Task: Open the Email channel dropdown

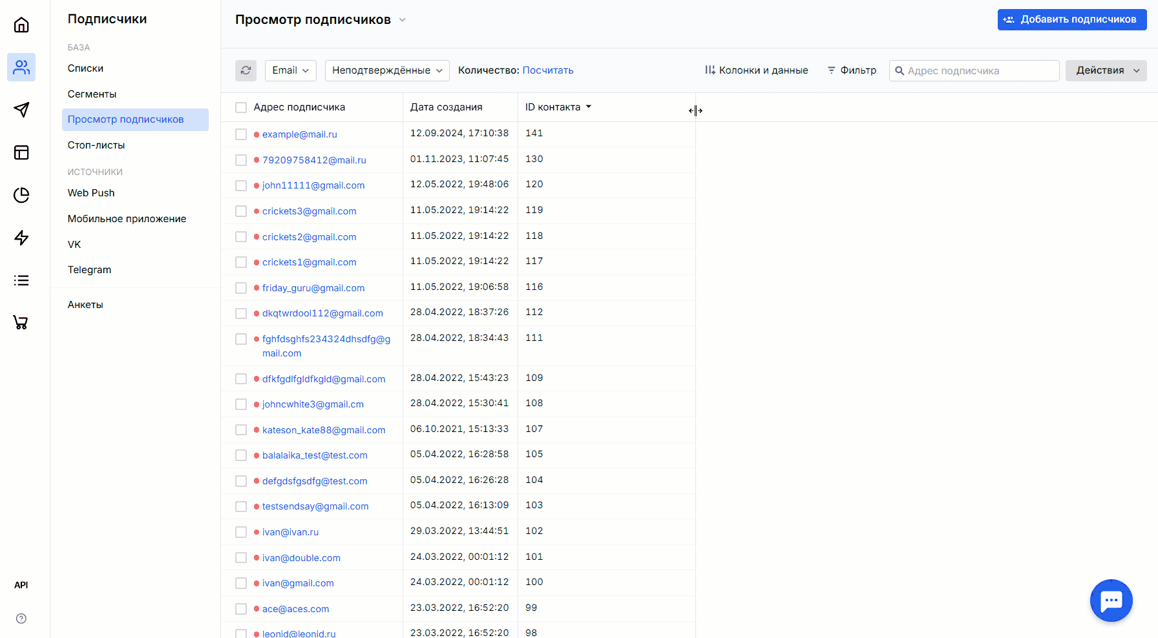Action: pyautogui.click(x=290, y=70)
